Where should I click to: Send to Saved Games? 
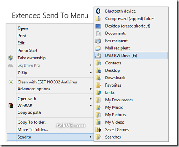coord(117,130)
